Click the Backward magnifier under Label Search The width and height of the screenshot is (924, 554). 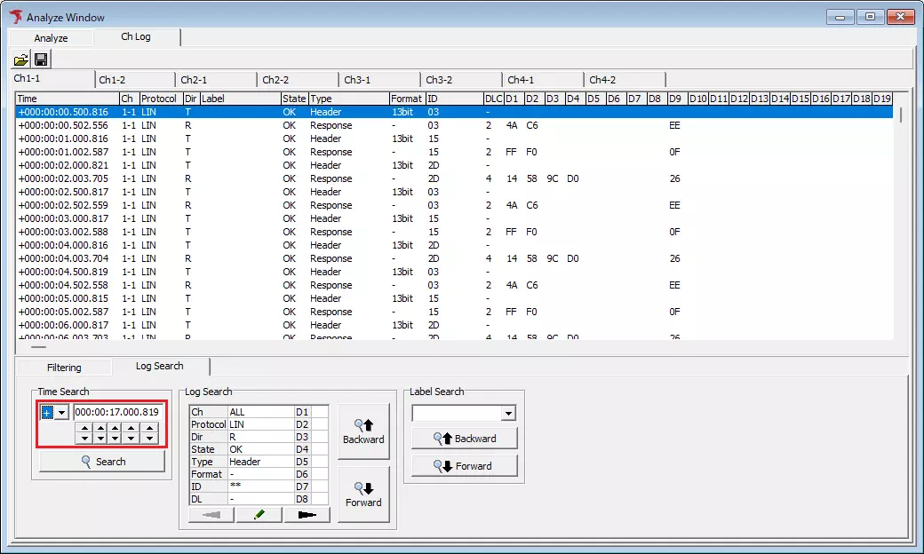(464, 438)
